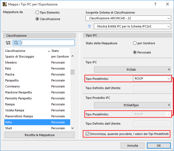Select the Rampa row in the list
This screenshot has height=151, width=174.
coord(27,104)
